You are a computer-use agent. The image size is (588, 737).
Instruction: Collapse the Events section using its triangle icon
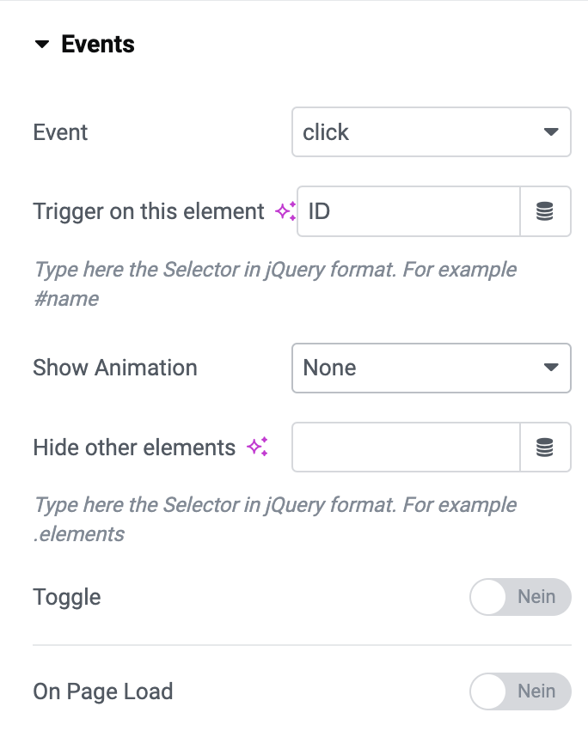click(42, 44)
